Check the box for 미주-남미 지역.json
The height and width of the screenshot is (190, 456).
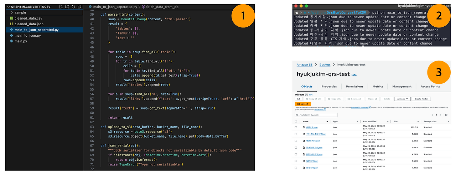[296, 154]
